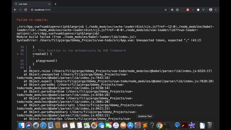Viewport: 231px width, 130px height.
Task: Open the Terminal in the dock
Action: 167,125
